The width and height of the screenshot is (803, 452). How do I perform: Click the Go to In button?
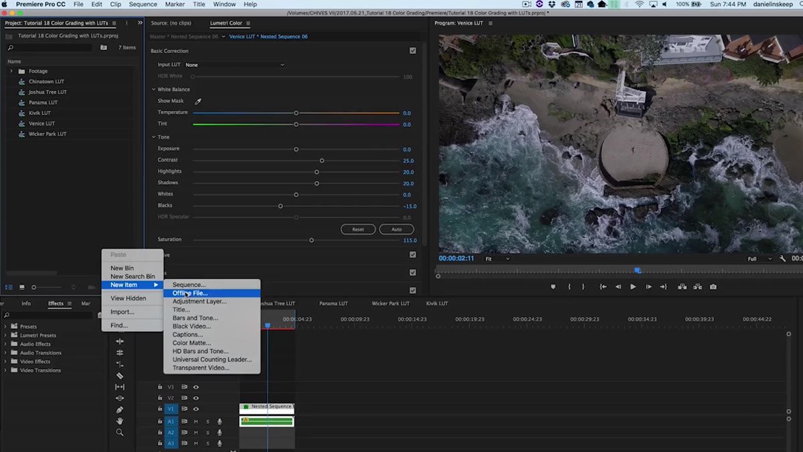coord(603,287)
